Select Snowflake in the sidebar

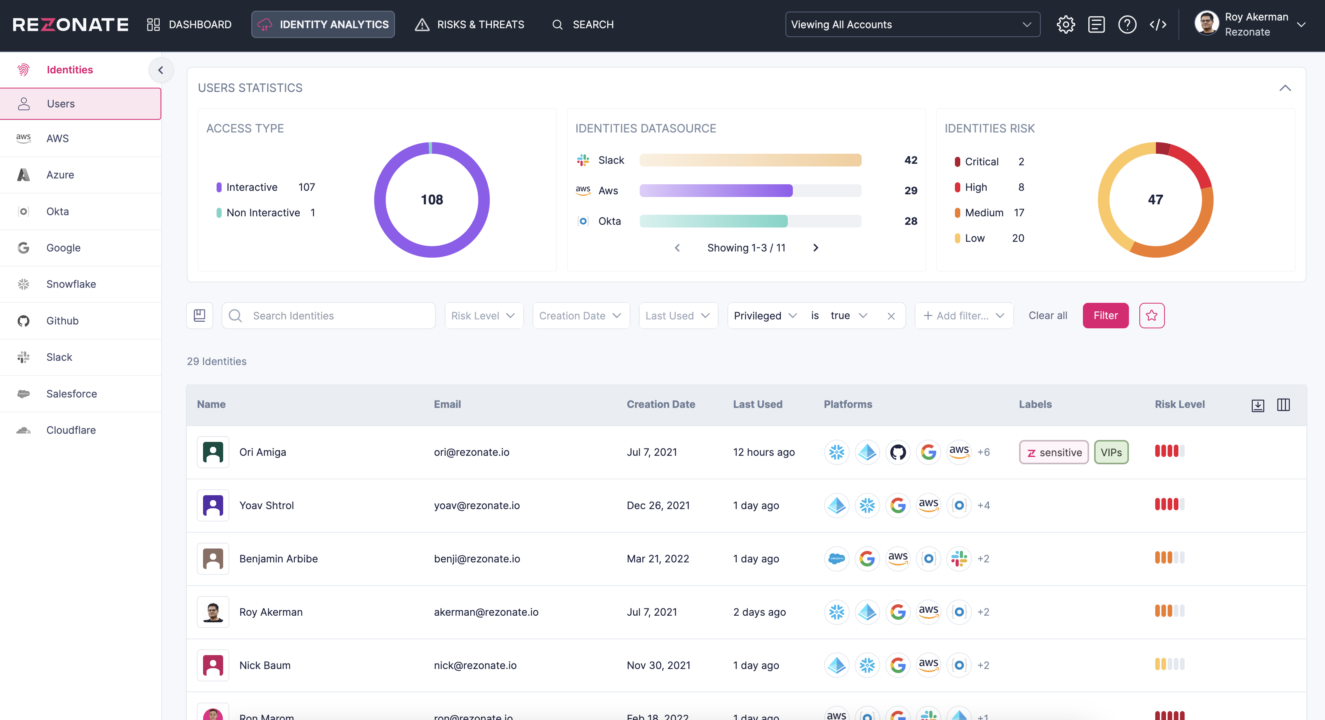(71, 284)
